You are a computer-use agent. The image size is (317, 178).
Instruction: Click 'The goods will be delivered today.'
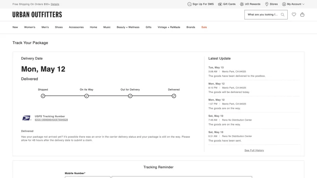(229, 92)
